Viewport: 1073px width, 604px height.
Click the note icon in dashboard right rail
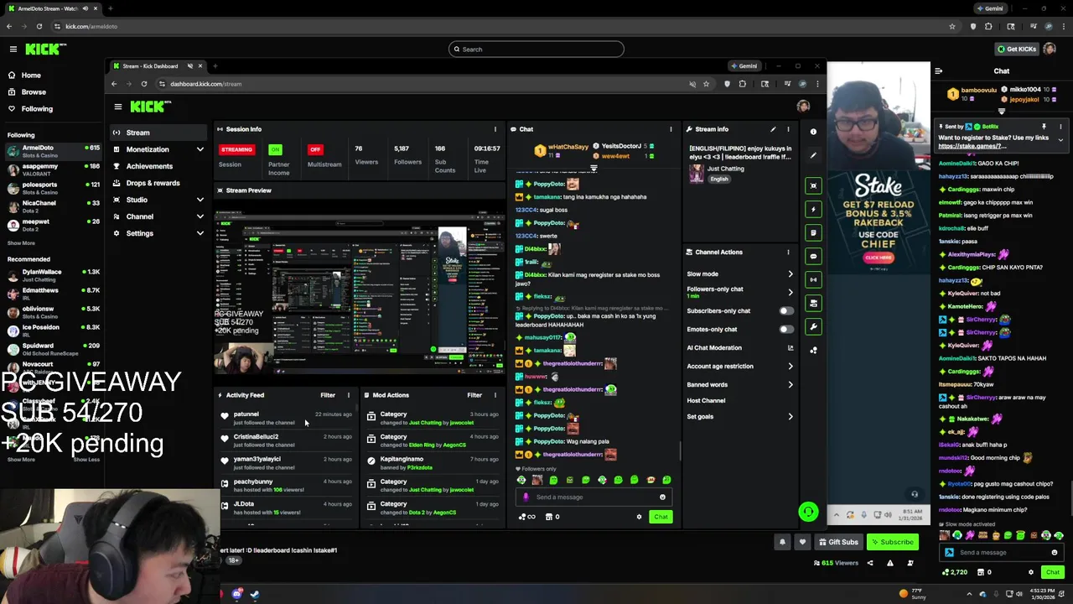click(813, 232)
